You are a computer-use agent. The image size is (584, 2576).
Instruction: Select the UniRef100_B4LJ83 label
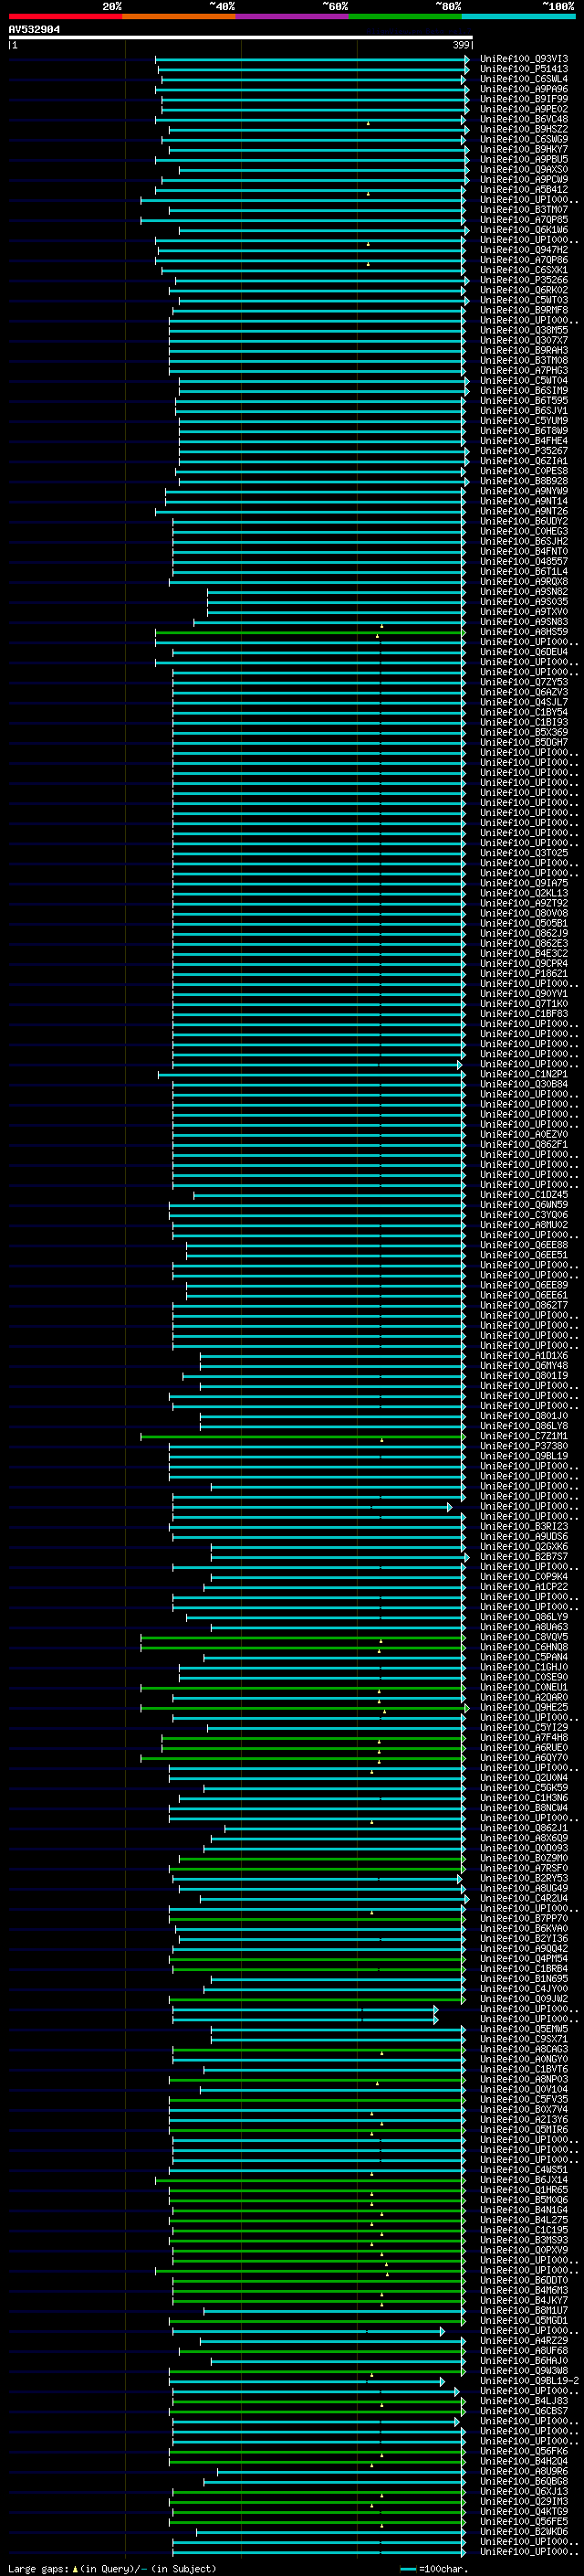coord(523,2401)
